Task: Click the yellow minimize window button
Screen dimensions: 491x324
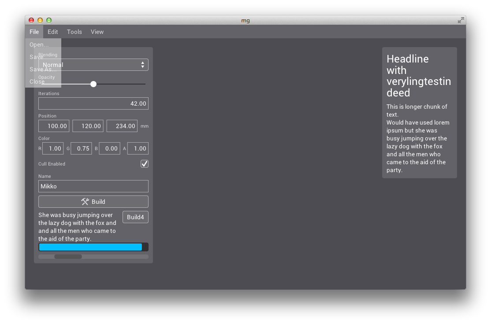Action: pos(40,20)
